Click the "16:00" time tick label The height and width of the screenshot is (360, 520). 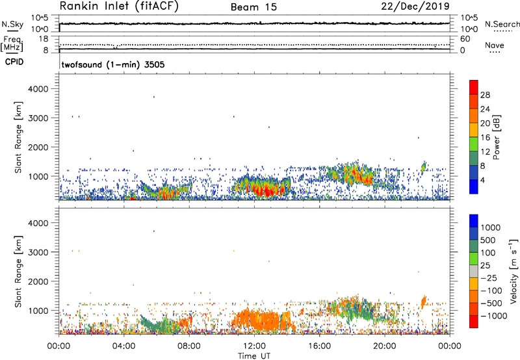tap(319, 346)
